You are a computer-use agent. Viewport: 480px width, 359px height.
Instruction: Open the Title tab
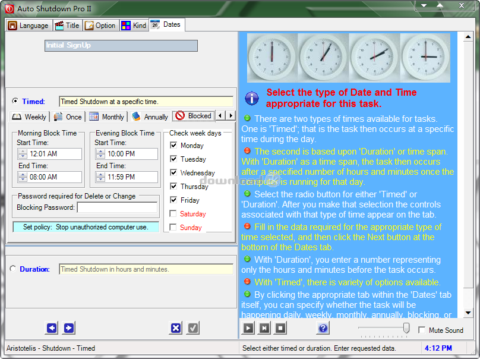click(68, 26)
